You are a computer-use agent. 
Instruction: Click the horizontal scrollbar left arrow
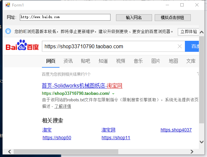click(10, 151)
